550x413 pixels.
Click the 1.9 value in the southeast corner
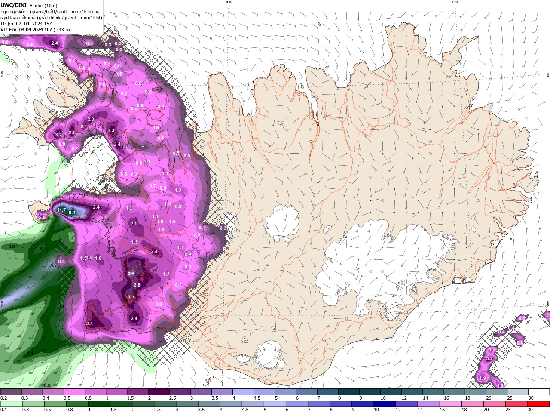click(483, 378)
